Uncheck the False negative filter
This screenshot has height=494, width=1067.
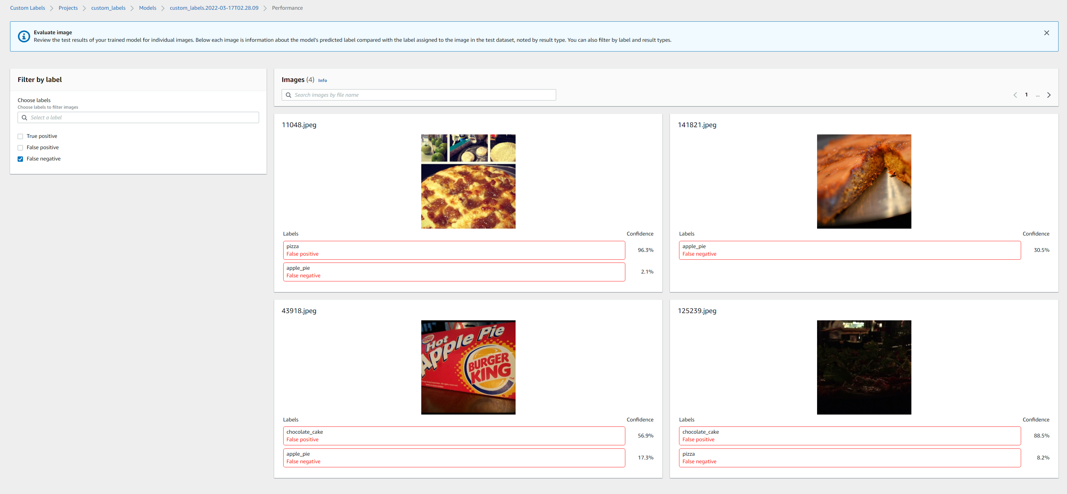point(20,159)
